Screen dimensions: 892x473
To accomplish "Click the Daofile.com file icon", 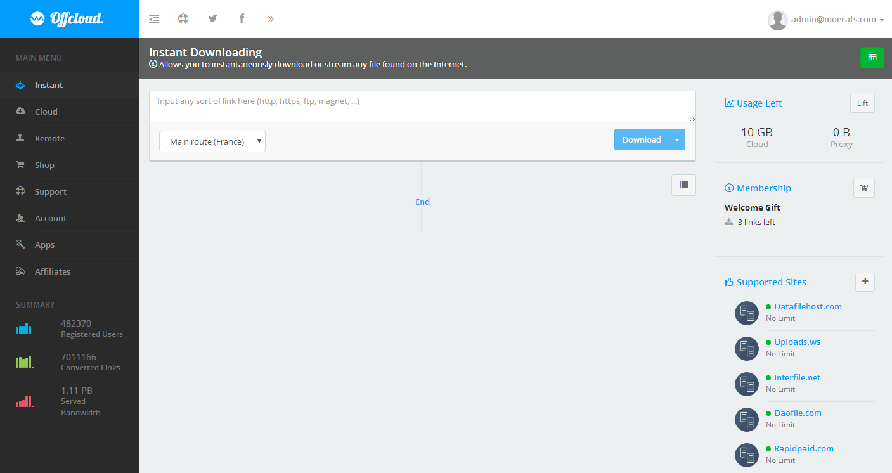I will (747, 419).
